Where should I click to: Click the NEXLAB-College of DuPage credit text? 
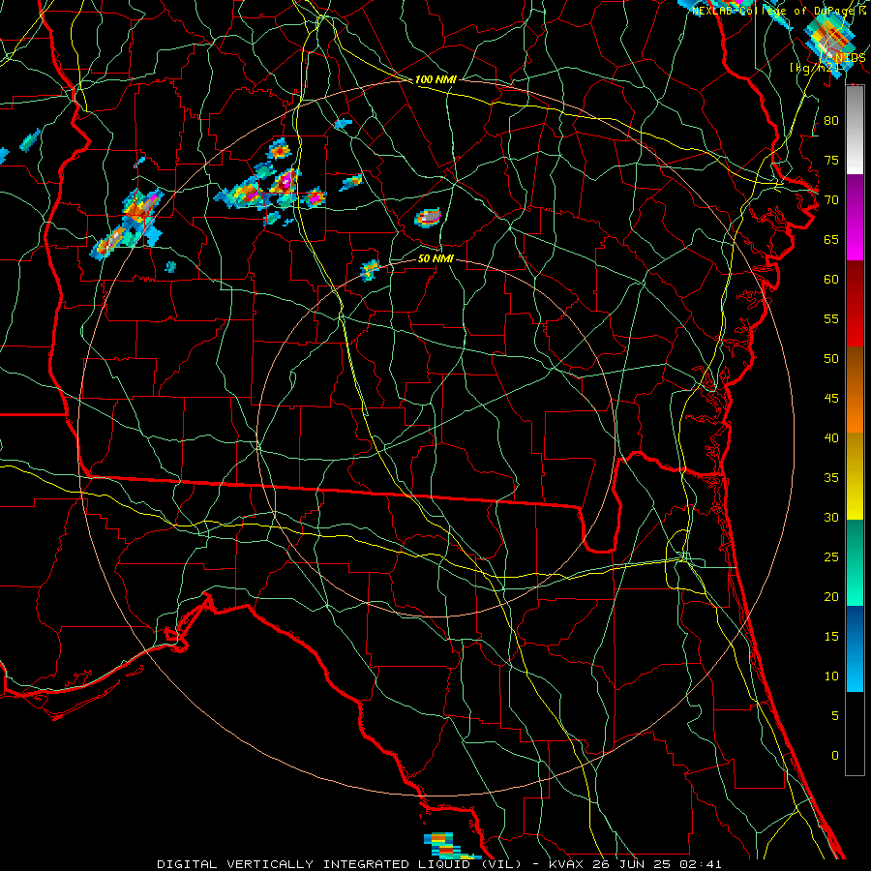[x=775, y=11]
